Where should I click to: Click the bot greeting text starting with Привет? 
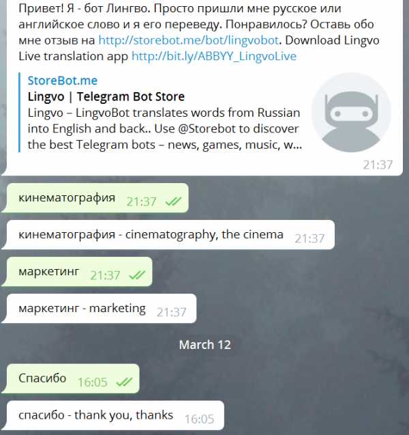(x=199, y=32)
